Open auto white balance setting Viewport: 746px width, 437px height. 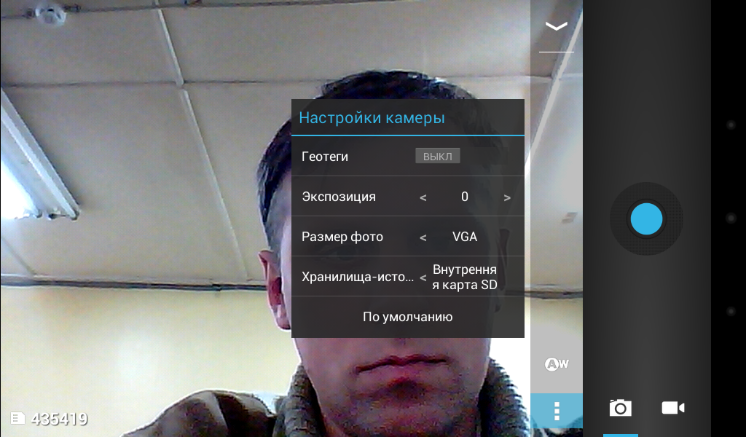557,364
